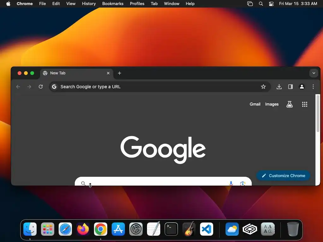Close the New Tab tab
Image resolution: width=323 pixels, height=242 pixels.
pyautogui.click(x=108, y=73)
